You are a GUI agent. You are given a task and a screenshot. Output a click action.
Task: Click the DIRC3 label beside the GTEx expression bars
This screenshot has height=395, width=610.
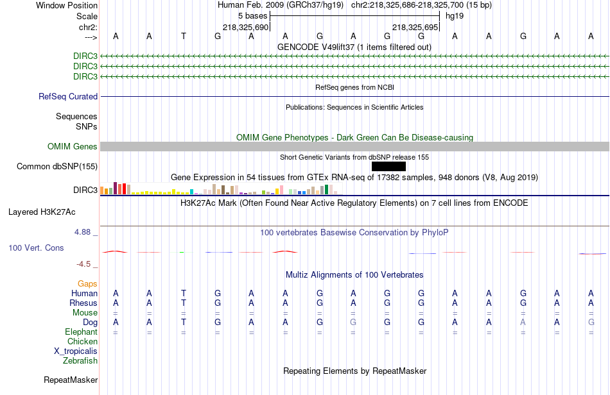[85, 190]
